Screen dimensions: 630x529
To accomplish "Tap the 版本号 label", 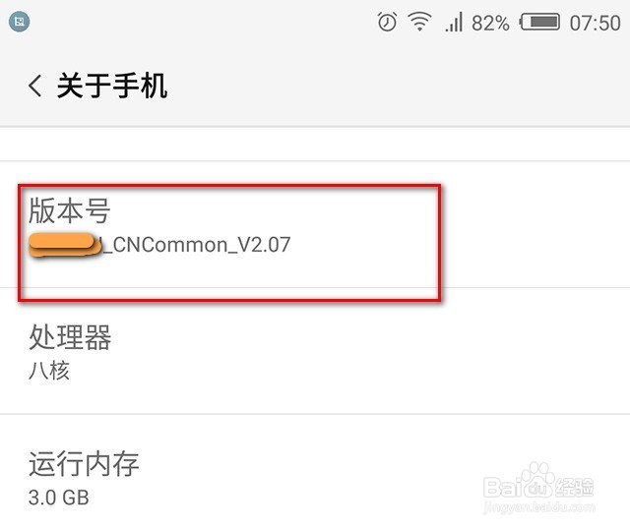I will (70, 210).
